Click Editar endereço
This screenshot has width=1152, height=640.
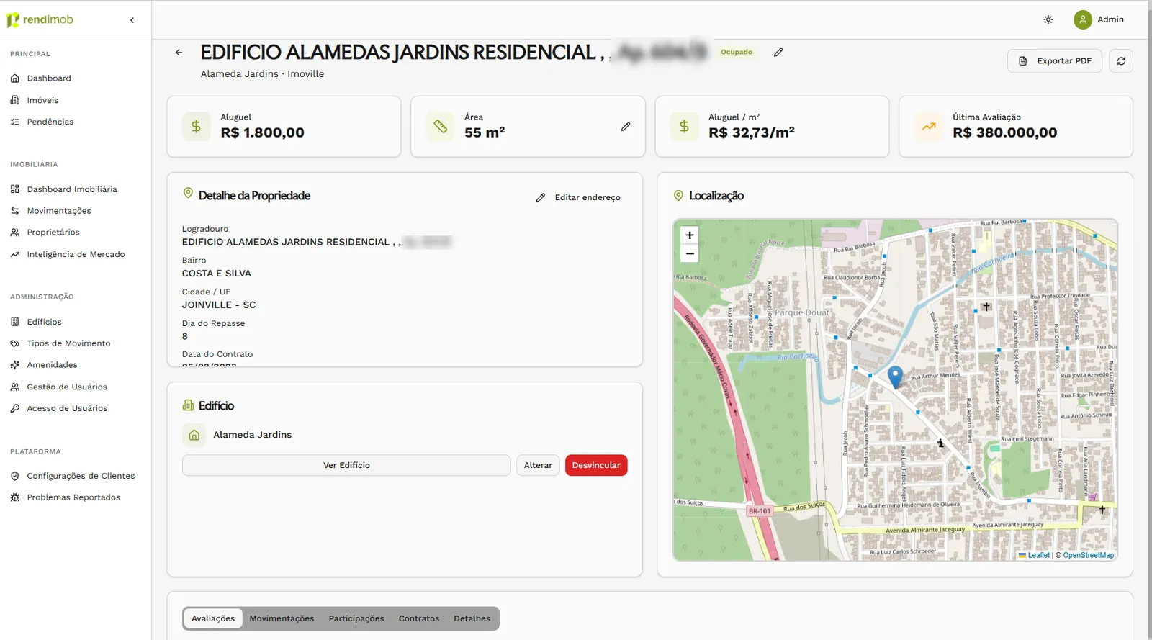[x=579, y=197]
